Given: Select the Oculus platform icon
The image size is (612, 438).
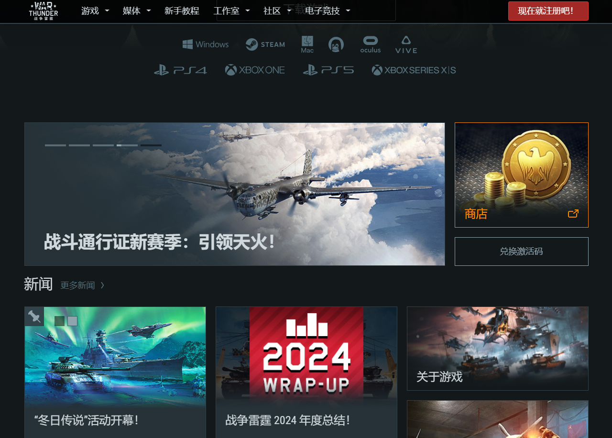Looking at the screenshot, I should point(371,44).
